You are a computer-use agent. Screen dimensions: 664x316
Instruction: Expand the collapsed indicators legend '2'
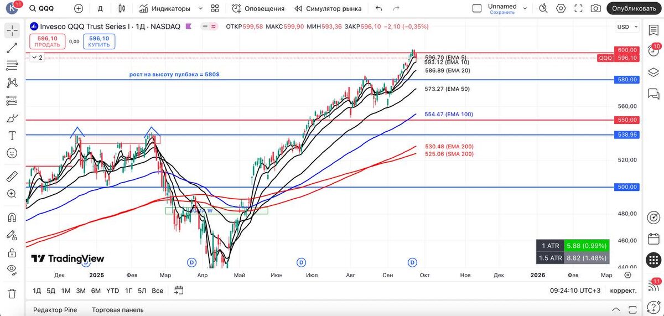tap(37, 57)
